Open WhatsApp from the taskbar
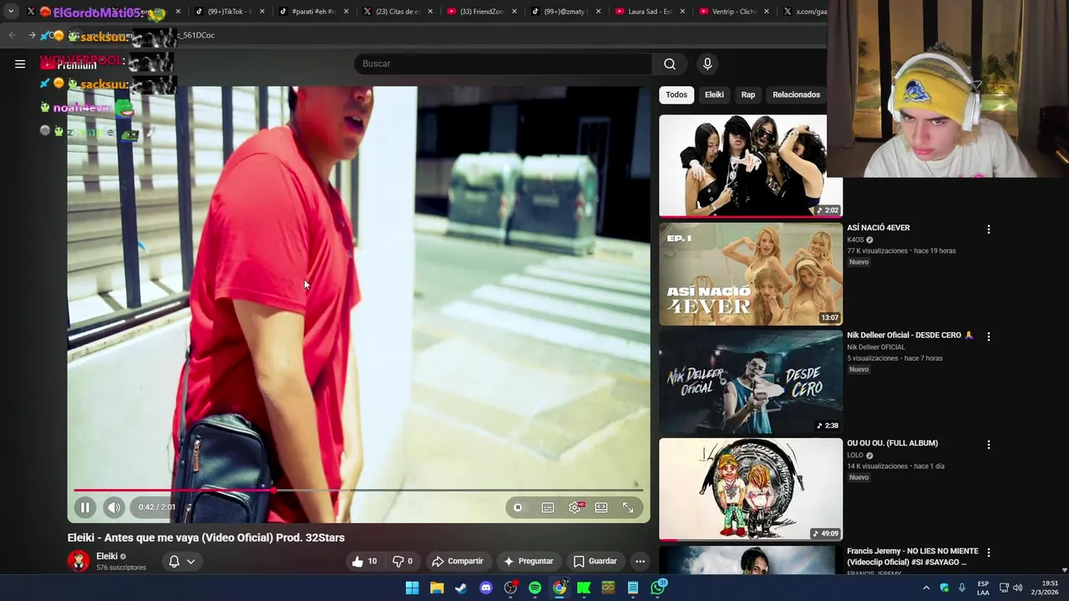1069x601 pixels. tap(658, 588)
